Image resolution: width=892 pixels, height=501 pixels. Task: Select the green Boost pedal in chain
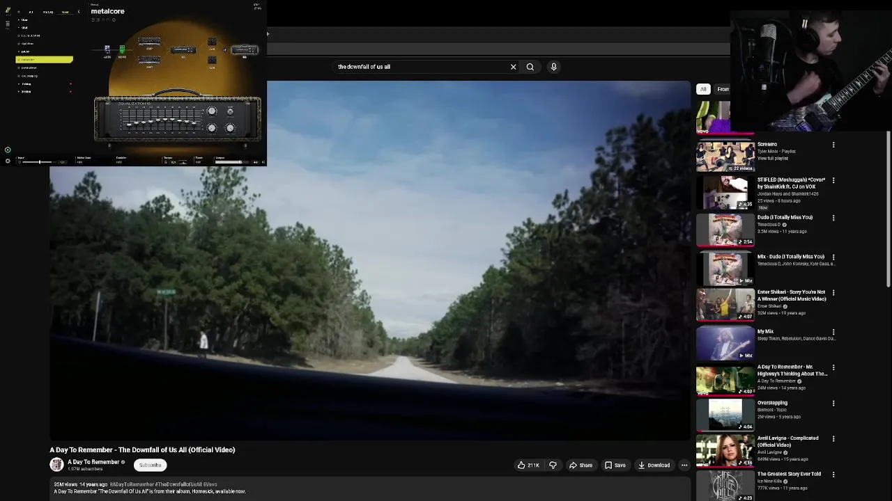pos(122,49)
